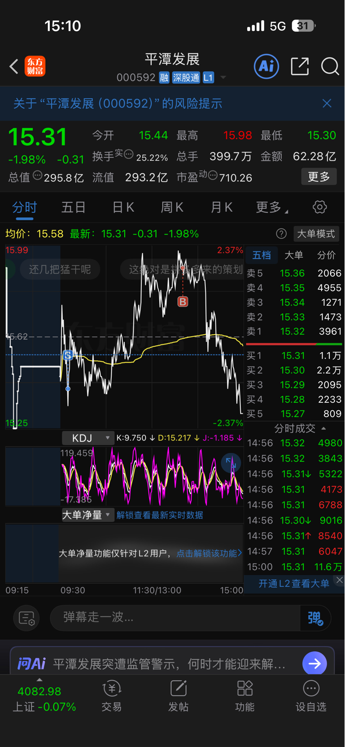Tap the 更多 quote details button
The image size is (345, 747).
pos(319,177)
